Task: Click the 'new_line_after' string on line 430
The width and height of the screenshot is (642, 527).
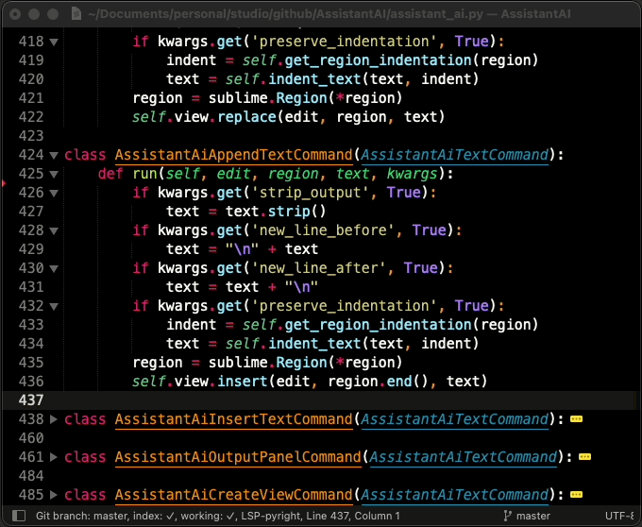Action: (318, 268)
